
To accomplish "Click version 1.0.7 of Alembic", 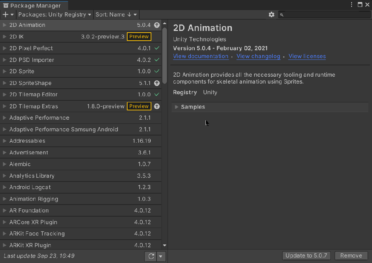I will 144,164.
